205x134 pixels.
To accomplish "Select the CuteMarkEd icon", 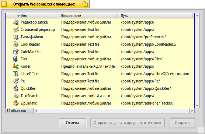I will coord(16,52).
